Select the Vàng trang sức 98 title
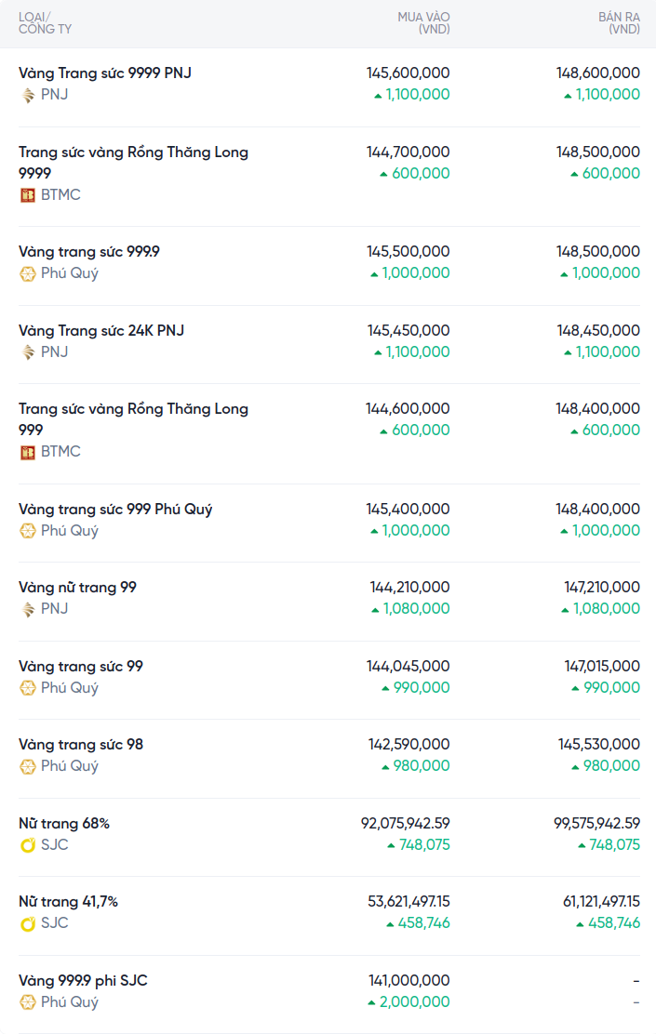 (81, 745)
